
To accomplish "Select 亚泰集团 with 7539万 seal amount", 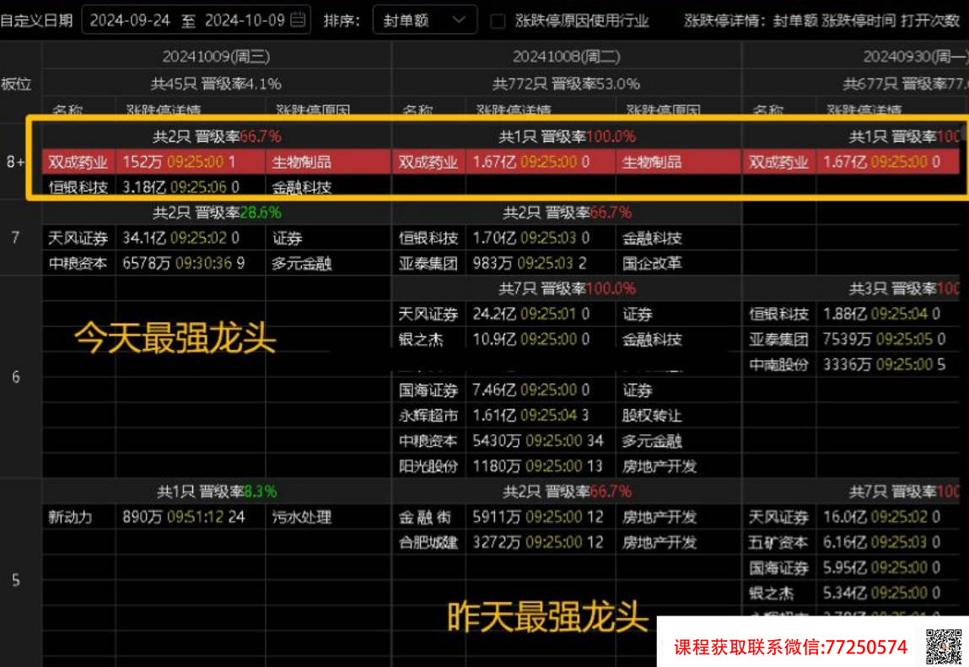I will (778, 339).
